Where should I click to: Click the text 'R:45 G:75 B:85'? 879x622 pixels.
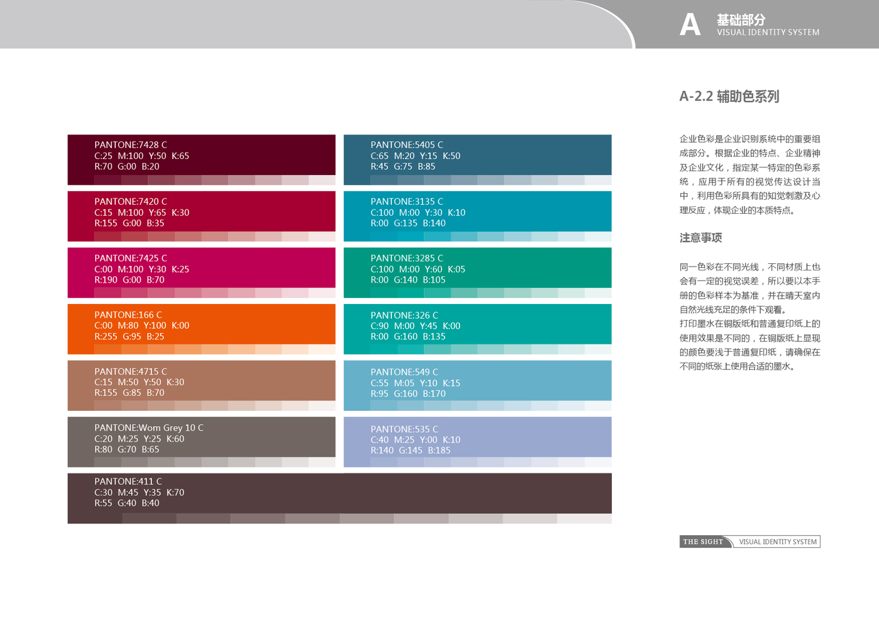403,167
